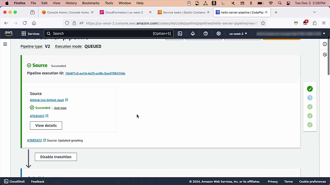
Task: Close the CloudFormation tab
Action: coord(150,12)
